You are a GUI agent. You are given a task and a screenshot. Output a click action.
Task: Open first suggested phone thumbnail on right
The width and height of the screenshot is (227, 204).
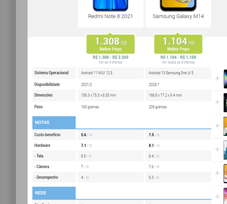225,79
